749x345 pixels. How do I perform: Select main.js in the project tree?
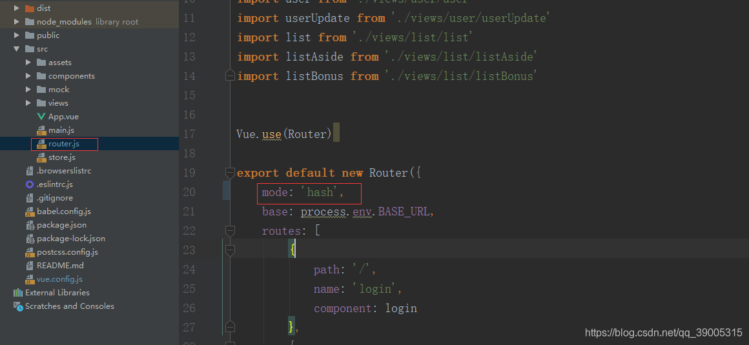(x=61, y=130)
